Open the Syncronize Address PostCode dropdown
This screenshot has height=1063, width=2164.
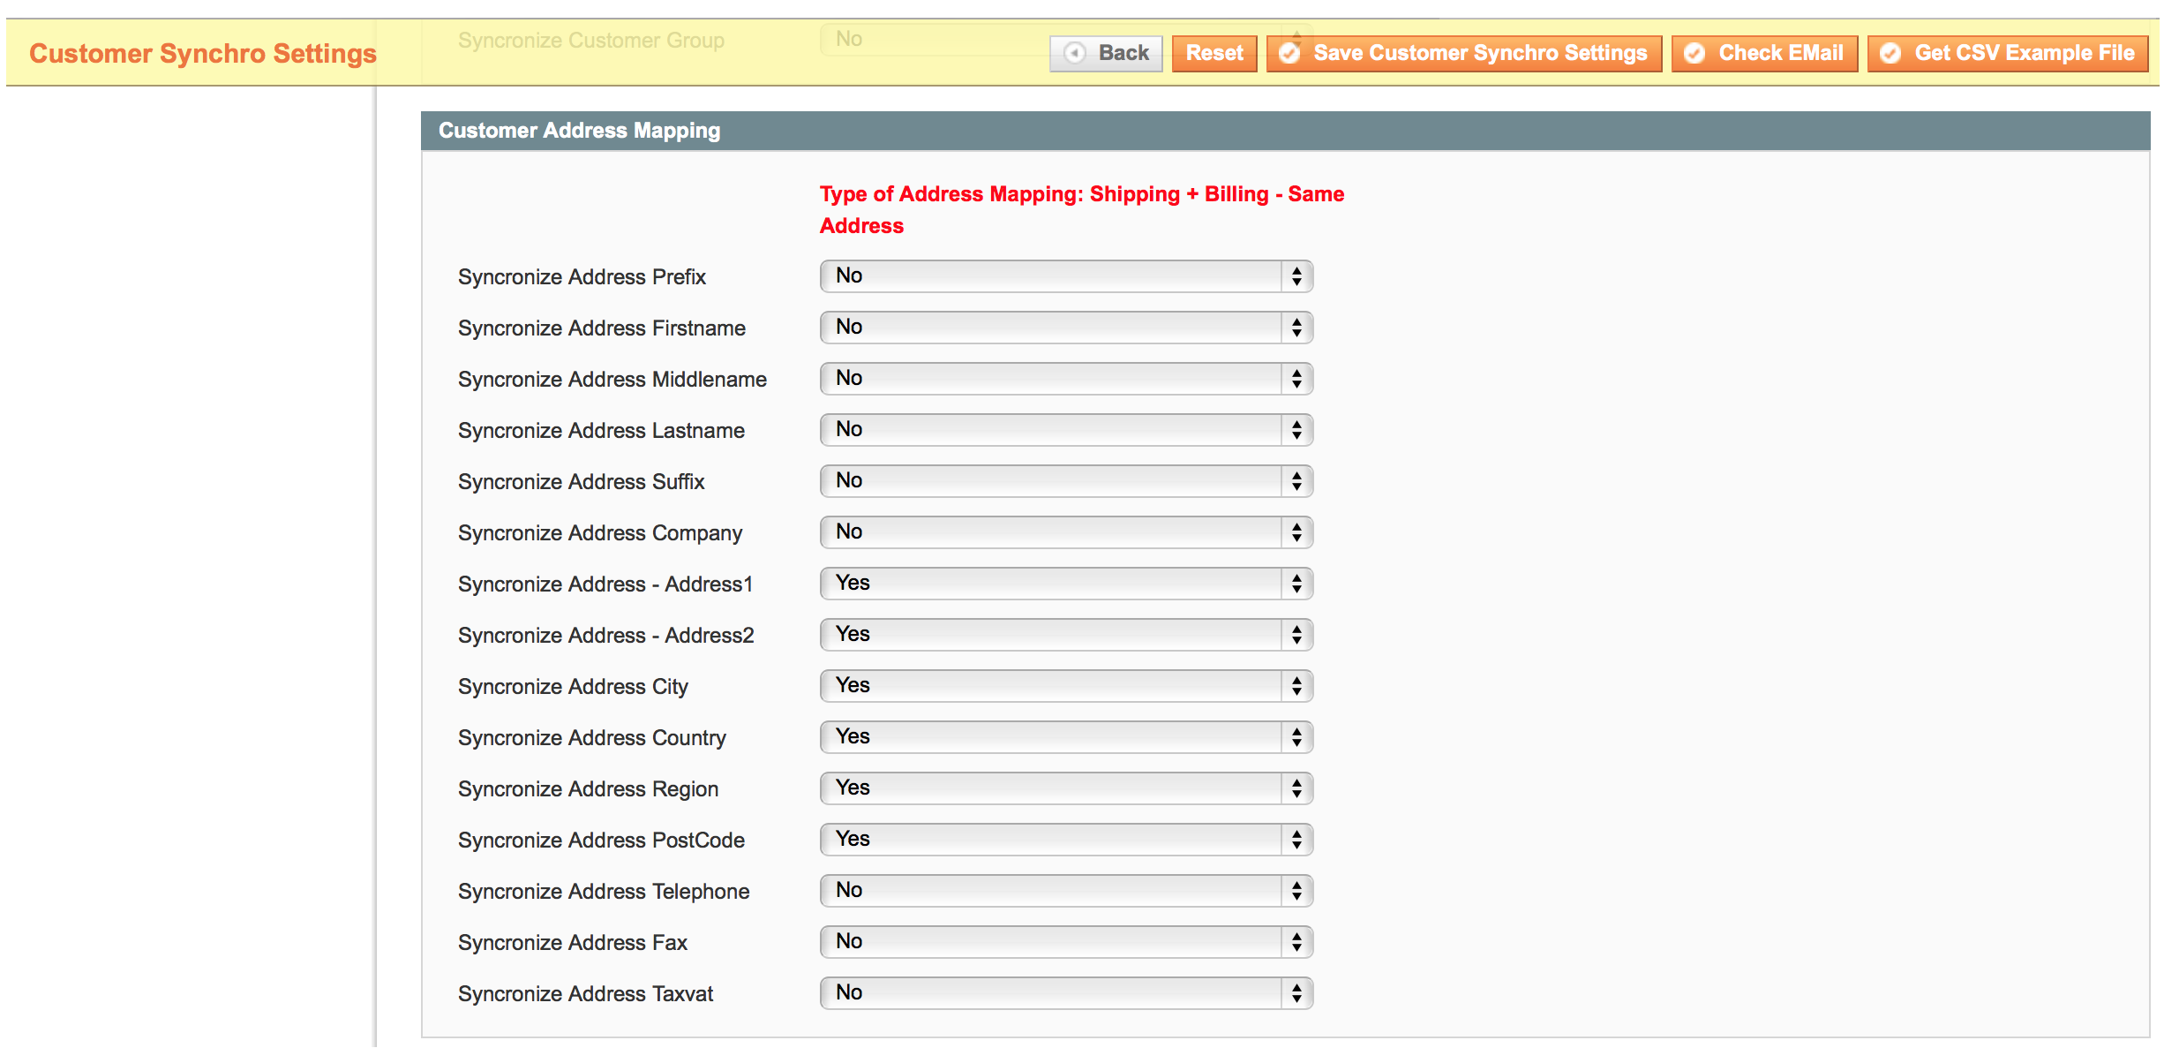pos(1066,840)
